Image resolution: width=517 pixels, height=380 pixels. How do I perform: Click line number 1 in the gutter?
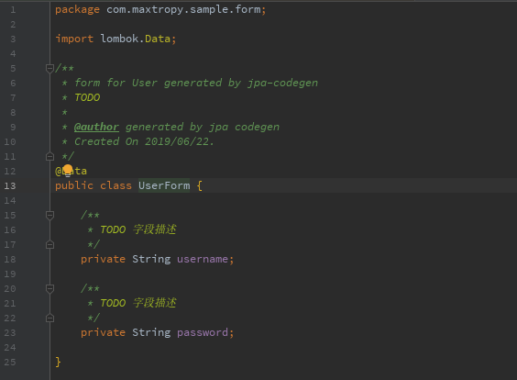[13, 10]
